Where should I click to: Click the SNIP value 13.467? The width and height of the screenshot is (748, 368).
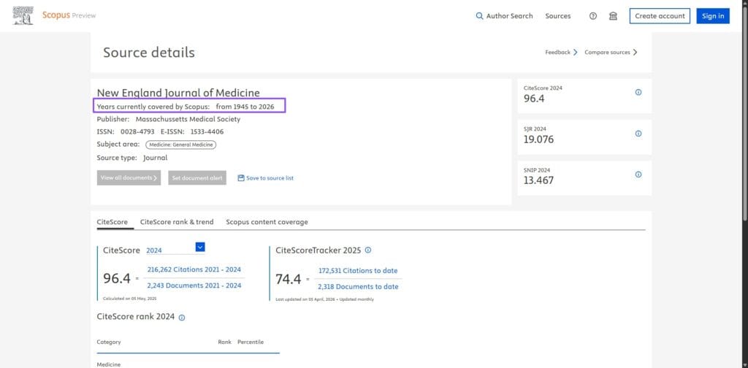click(538, 180)
